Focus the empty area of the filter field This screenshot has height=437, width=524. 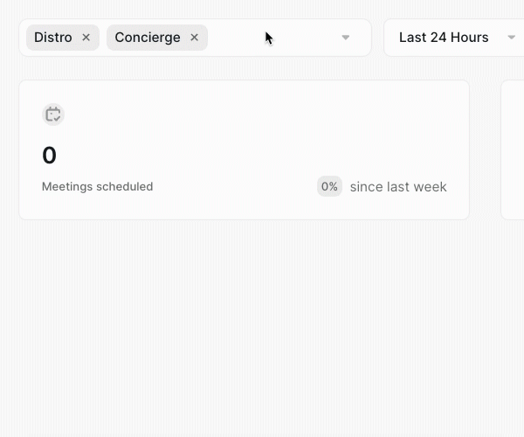click(274, 38)
